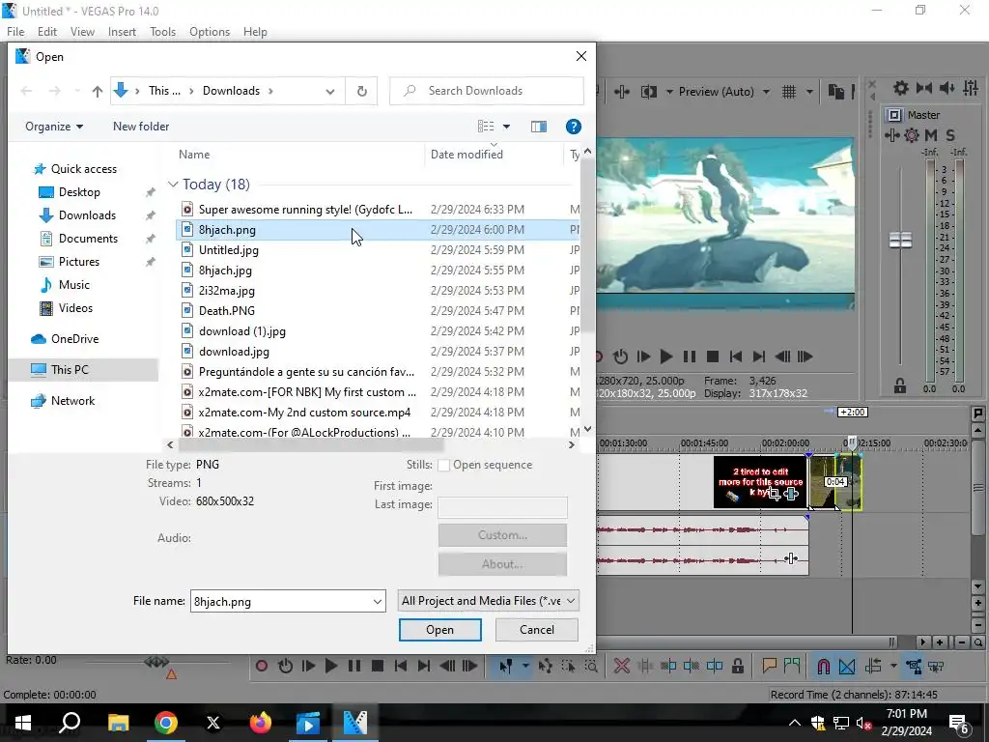Image resolution: width=989 pixels, height=742 pixels.
Task: Toggle the Automatic Crossfades icon
Action: (847, 666)
